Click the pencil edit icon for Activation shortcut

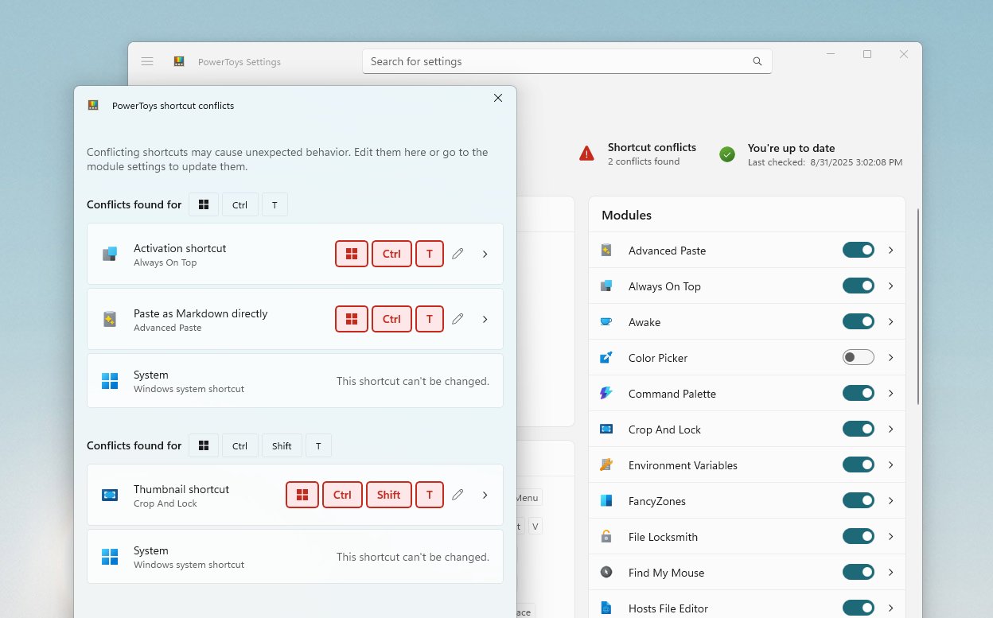click(458, 254)
